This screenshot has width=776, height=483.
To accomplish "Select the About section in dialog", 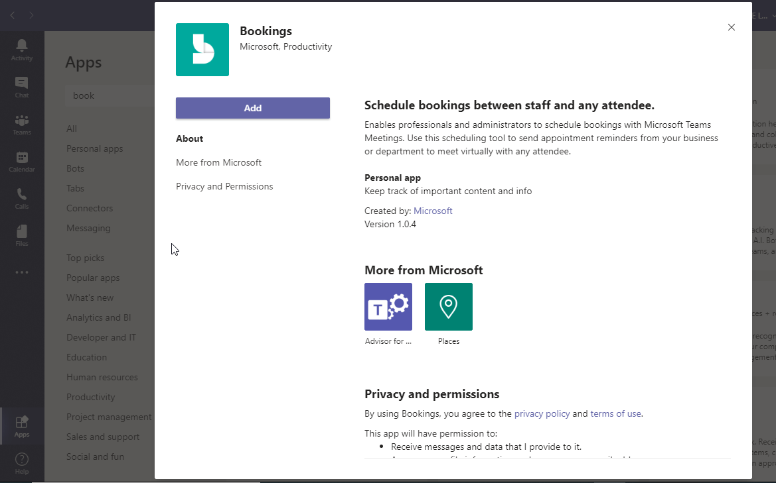I will (x=190, y=138).
